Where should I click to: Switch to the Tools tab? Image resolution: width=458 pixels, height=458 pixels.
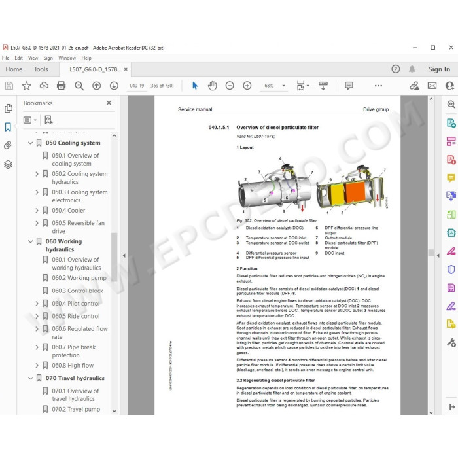click(x=41, y=69)
